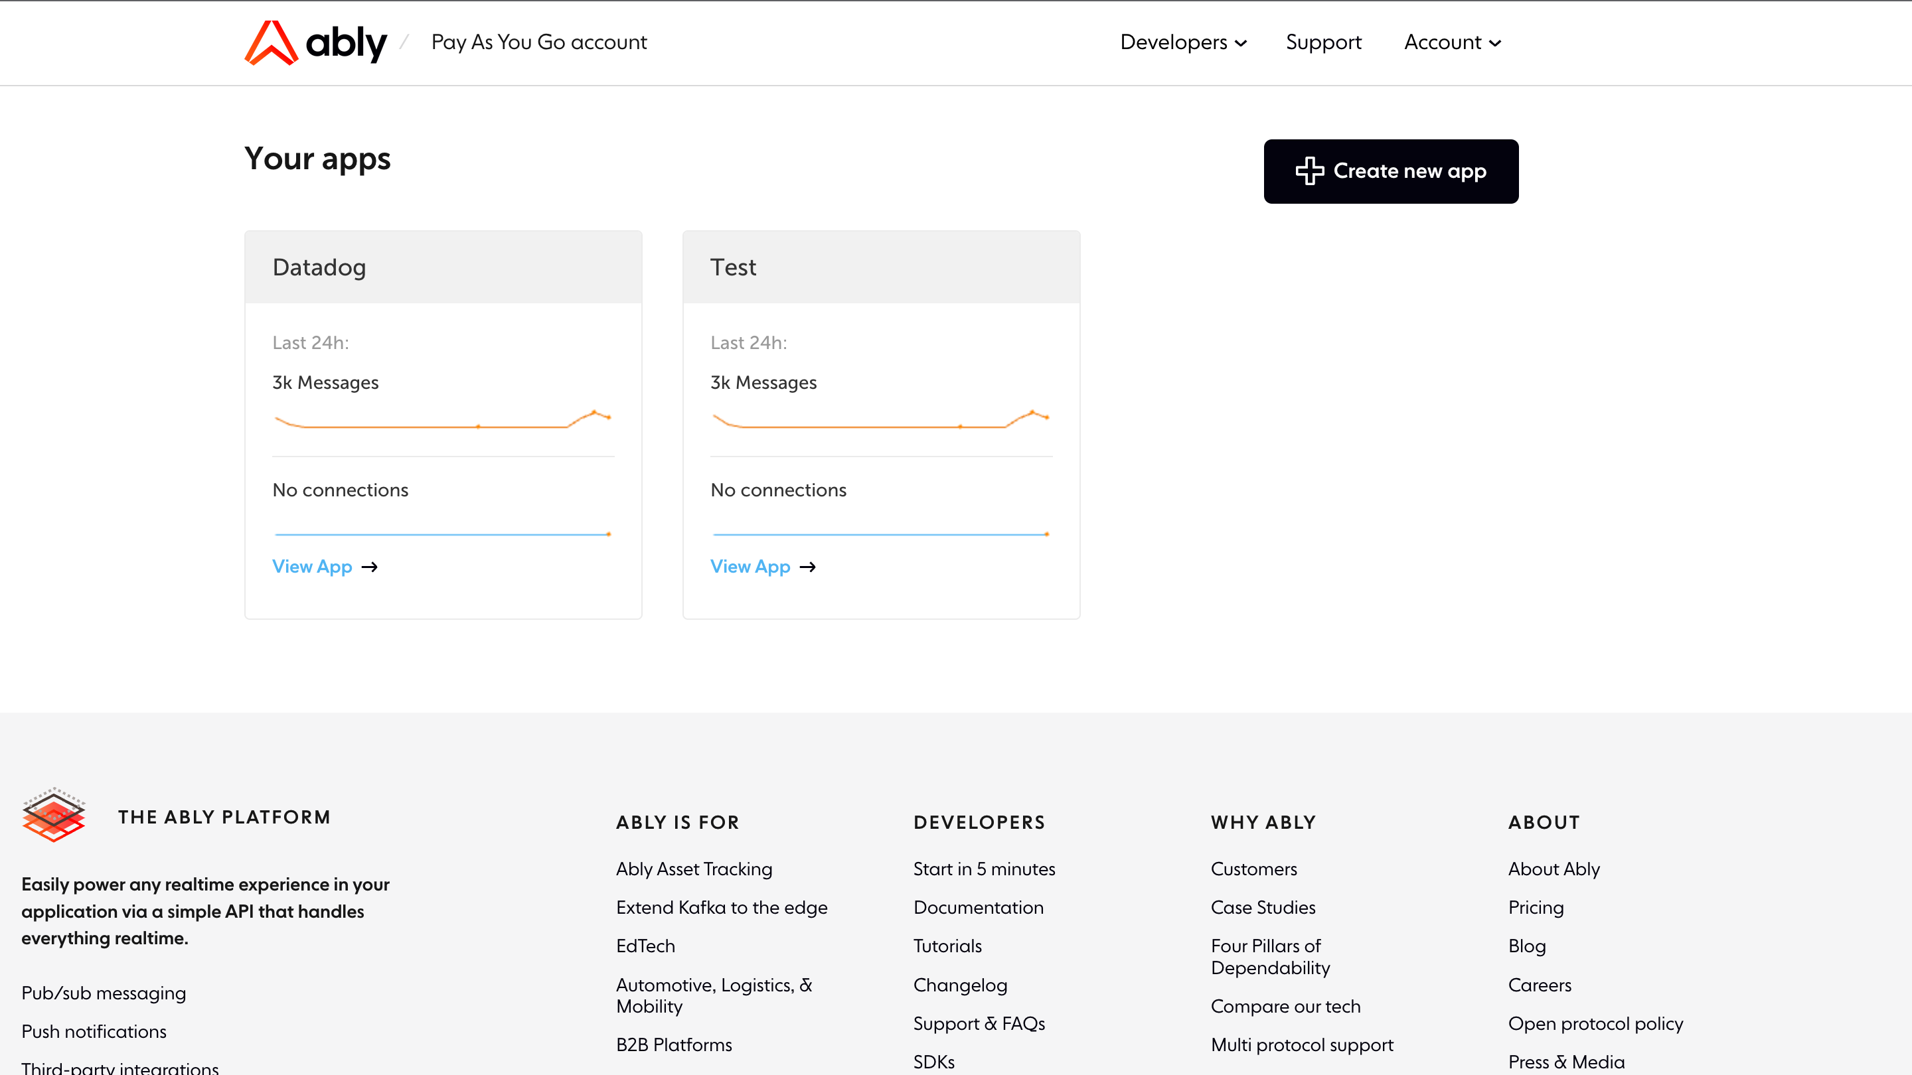Open Extend Kafka to the edge link
Screen dimensions: 1912x1075
[x=722, y=908]
